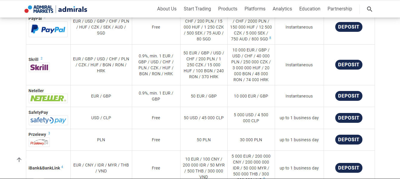Click the Neteller logo image
Viewport: 400px width, 179px height.
pyautogui.click(x=48, y=98)
